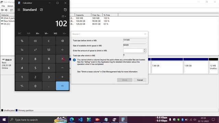Click the percent key in Calculator
The height and width of the screenshot is (123, 219).
click(22, 41)
